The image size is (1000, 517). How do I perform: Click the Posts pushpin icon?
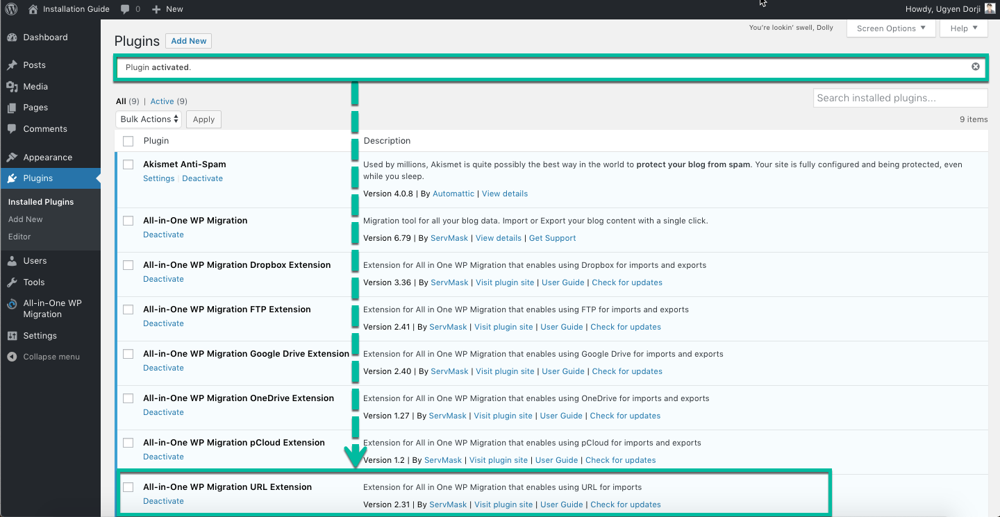(12, 65)
